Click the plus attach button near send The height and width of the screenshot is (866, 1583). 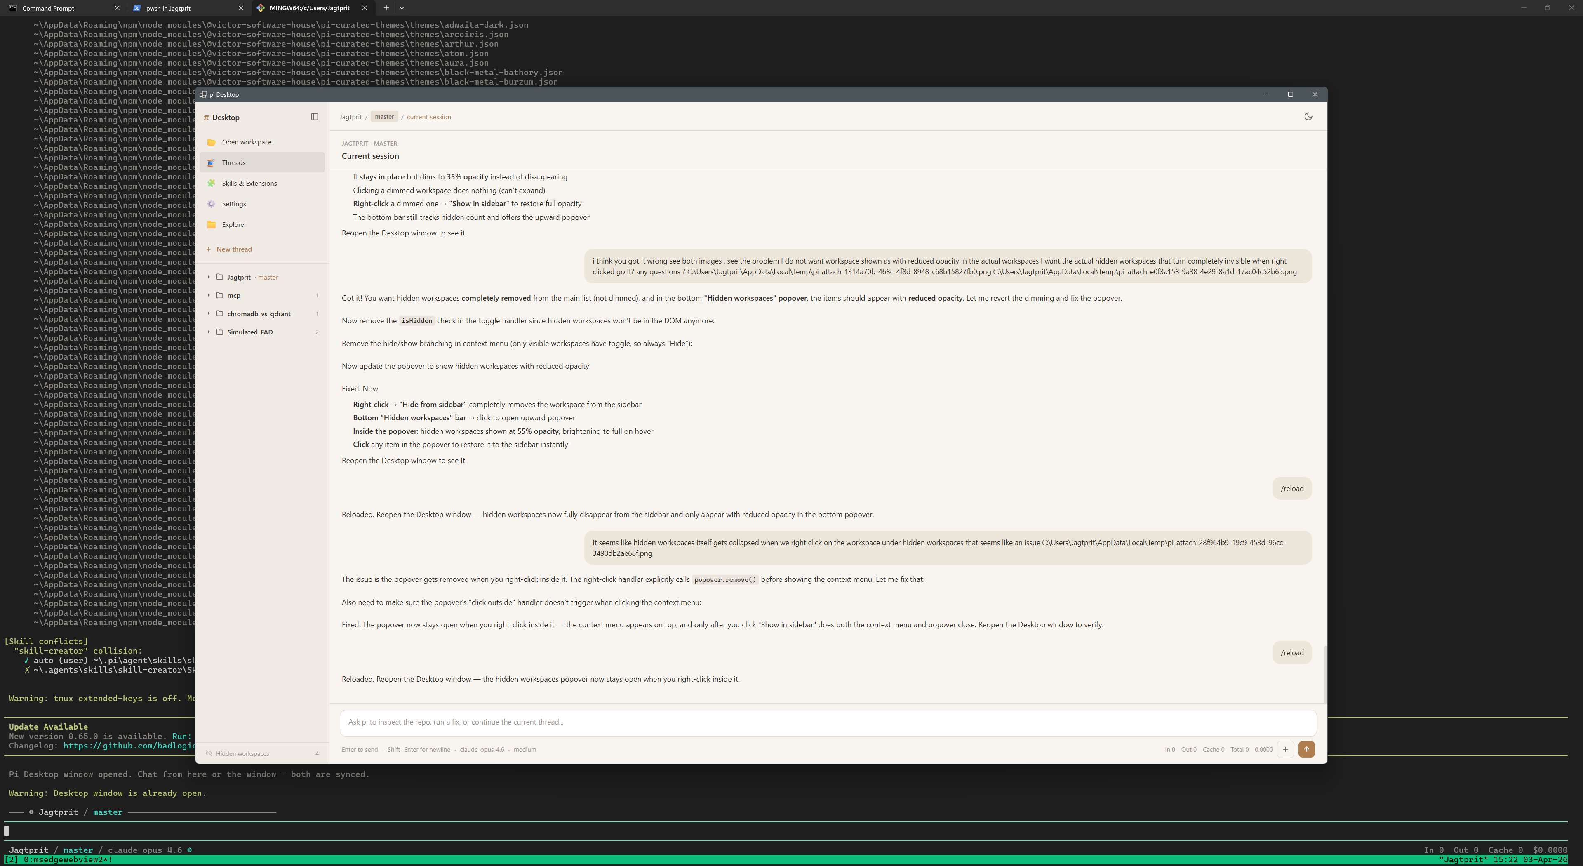tap(1286, 749)
